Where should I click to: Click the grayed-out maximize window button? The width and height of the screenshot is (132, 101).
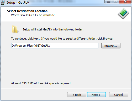pyautogui.click(x=115, y=2)
